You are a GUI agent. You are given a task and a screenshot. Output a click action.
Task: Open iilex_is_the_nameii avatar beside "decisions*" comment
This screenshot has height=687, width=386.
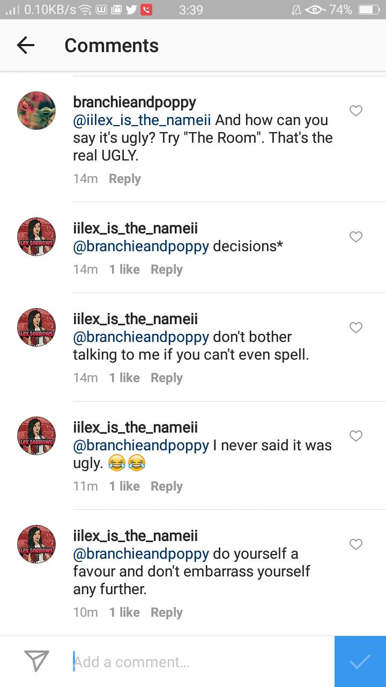coord(36,237)
